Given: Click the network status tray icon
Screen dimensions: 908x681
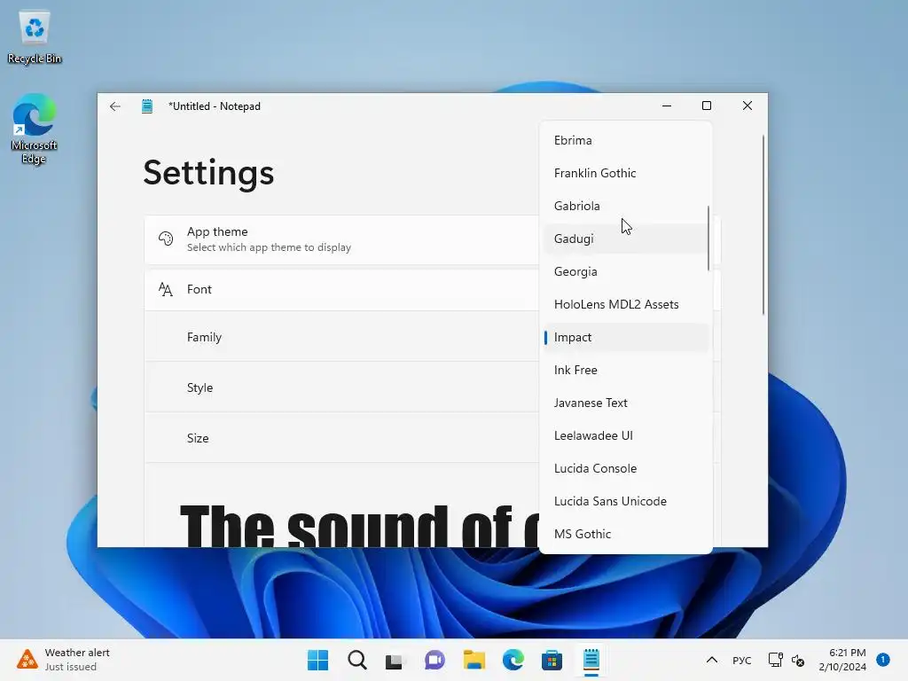Looking at the screenshot, I should pyautogui.click(x=775, y=660).
